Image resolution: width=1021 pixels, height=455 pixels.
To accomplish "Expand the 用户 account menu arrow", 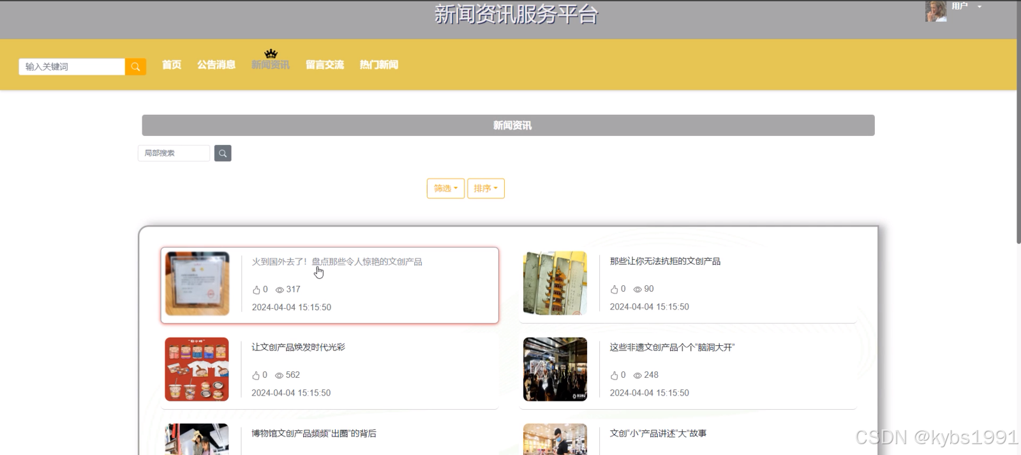I will tap(980, 6).
